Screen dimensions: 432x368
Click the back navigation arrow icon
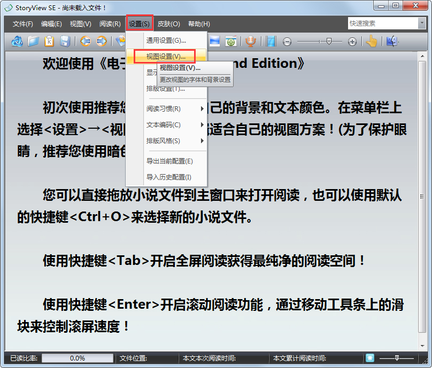(84, 41)
